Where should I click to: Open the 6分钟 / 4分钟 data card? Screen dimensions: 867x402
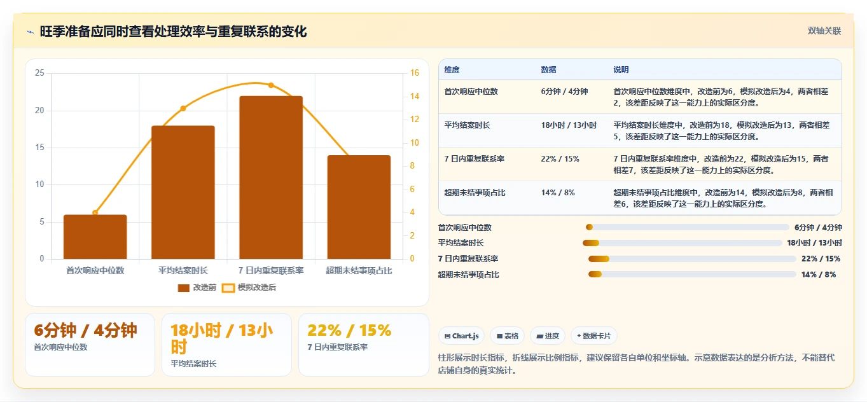(x=90, y=345)
